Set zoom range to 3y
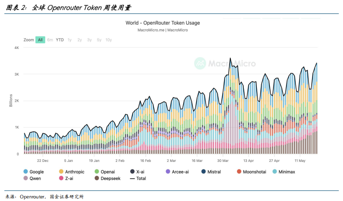Viewport: 343px width, 201px height. [89, 40]
